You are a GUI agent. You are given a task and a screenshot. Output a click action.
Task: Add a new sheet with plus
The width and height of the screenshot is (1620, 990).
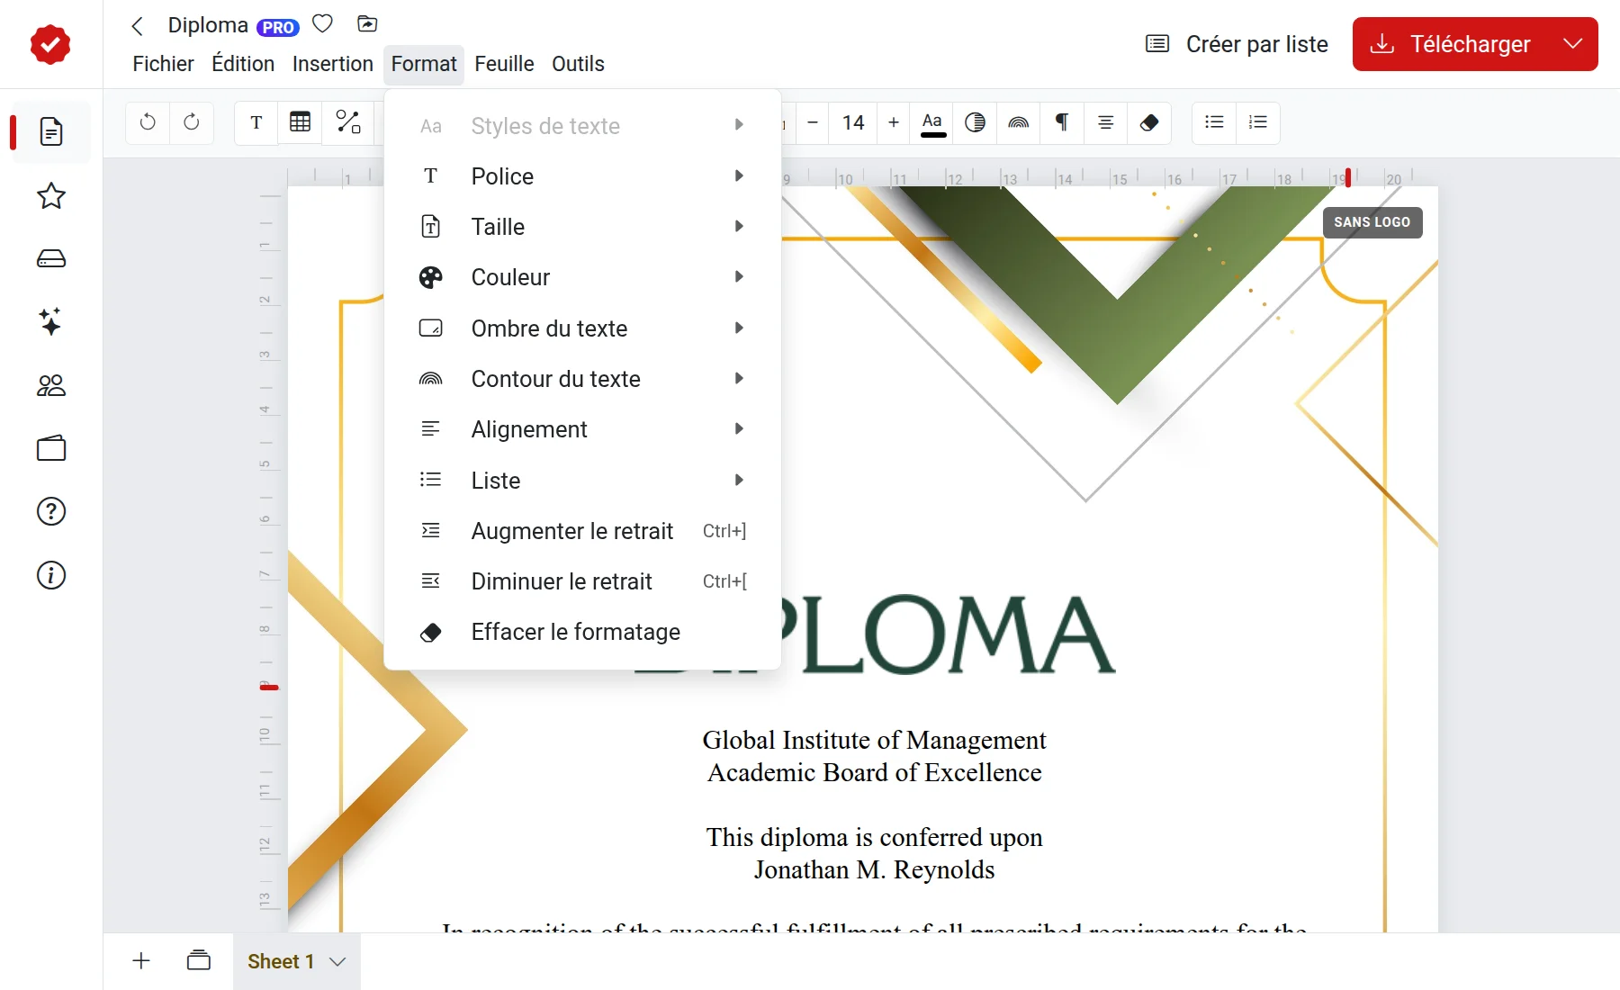pos(141,960)
